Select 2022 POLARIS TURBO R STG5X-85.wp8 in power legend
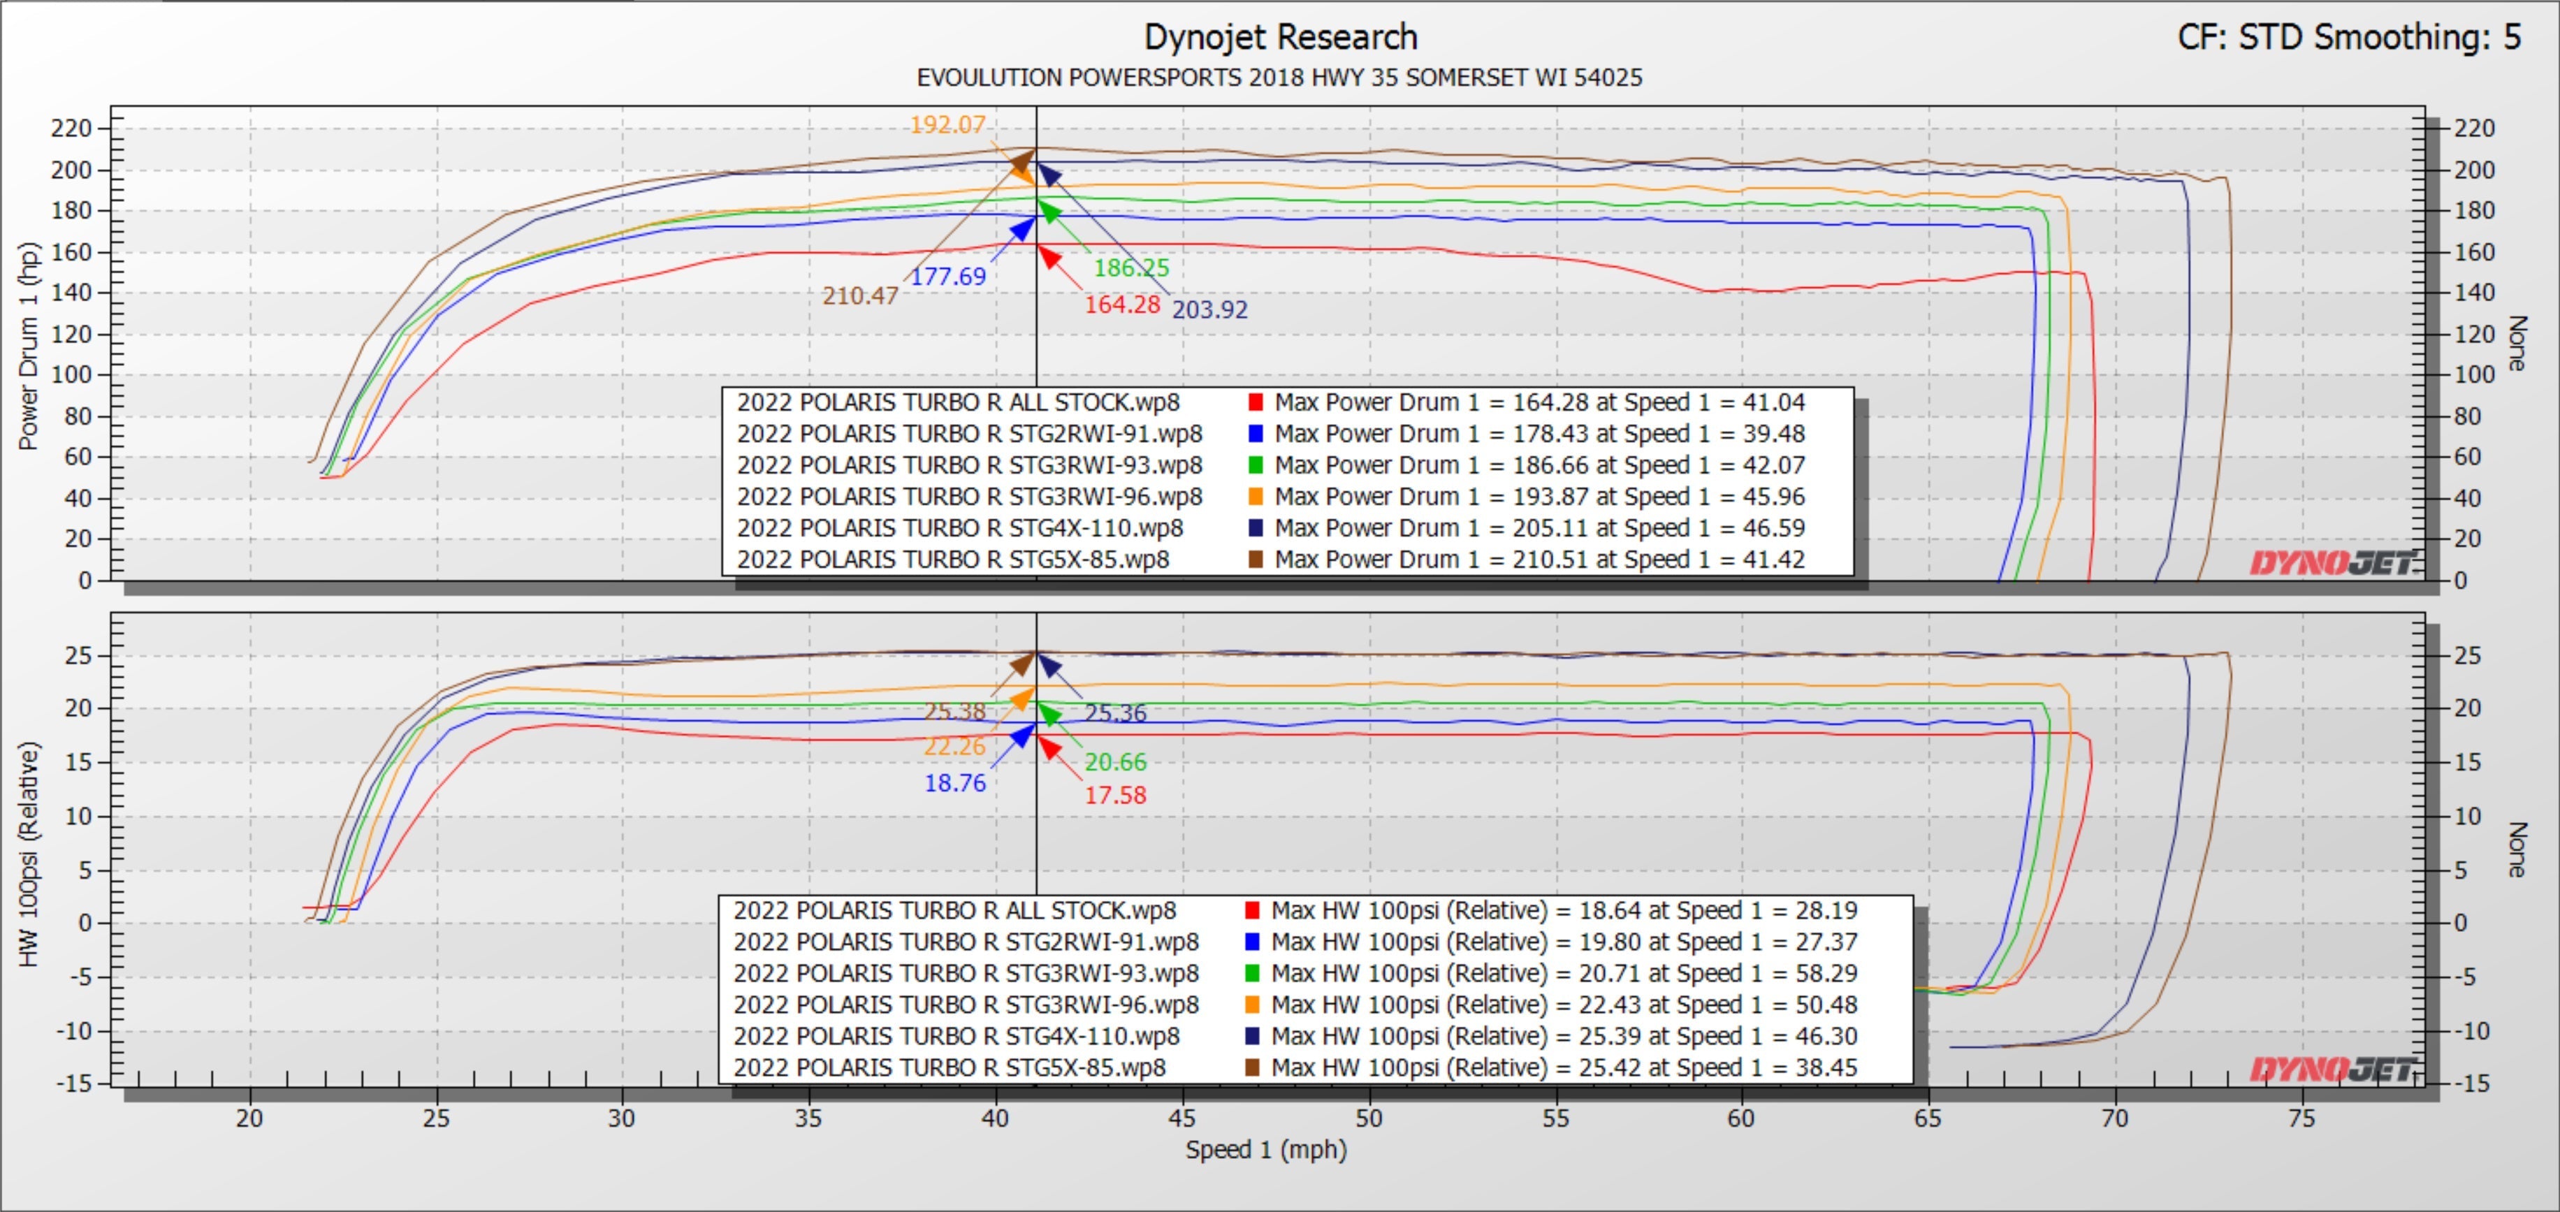 tap(952, 560)
